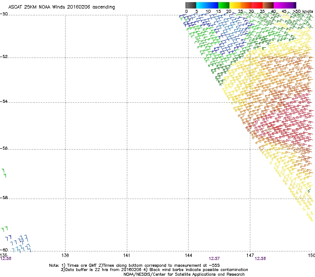Click the NOAA/NESDIS credit line

pos(184,274)
